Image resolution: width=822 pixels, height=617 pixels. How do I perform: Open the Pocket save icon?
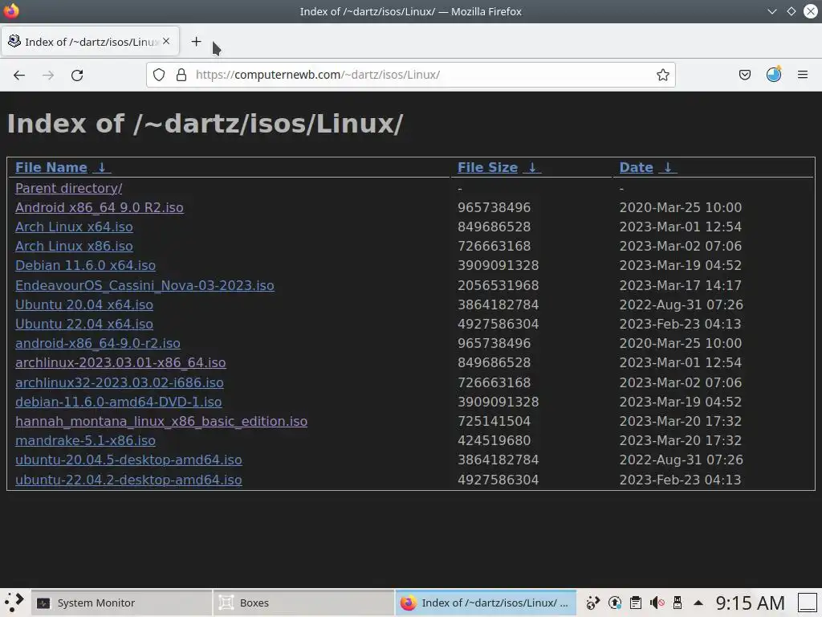pyautogui.click(x=744, y=75)
